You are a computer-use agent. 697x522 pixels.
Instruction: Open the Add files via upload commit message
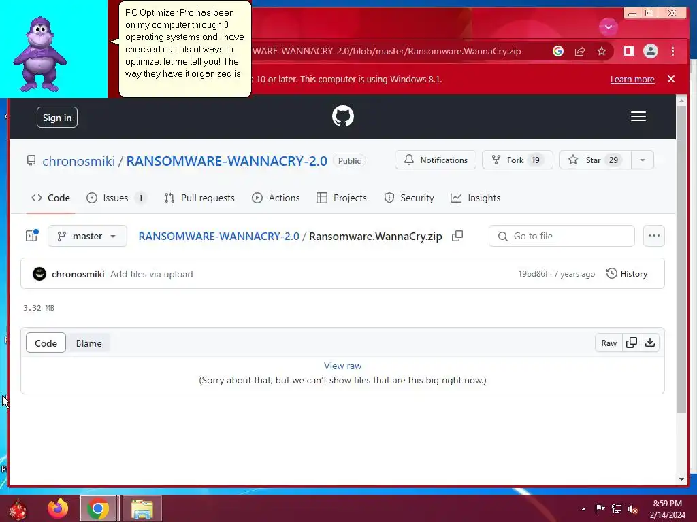coord(152,274)
